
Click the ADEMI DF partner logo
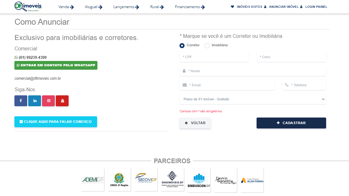pyautogui.click(x=93, y=180)
